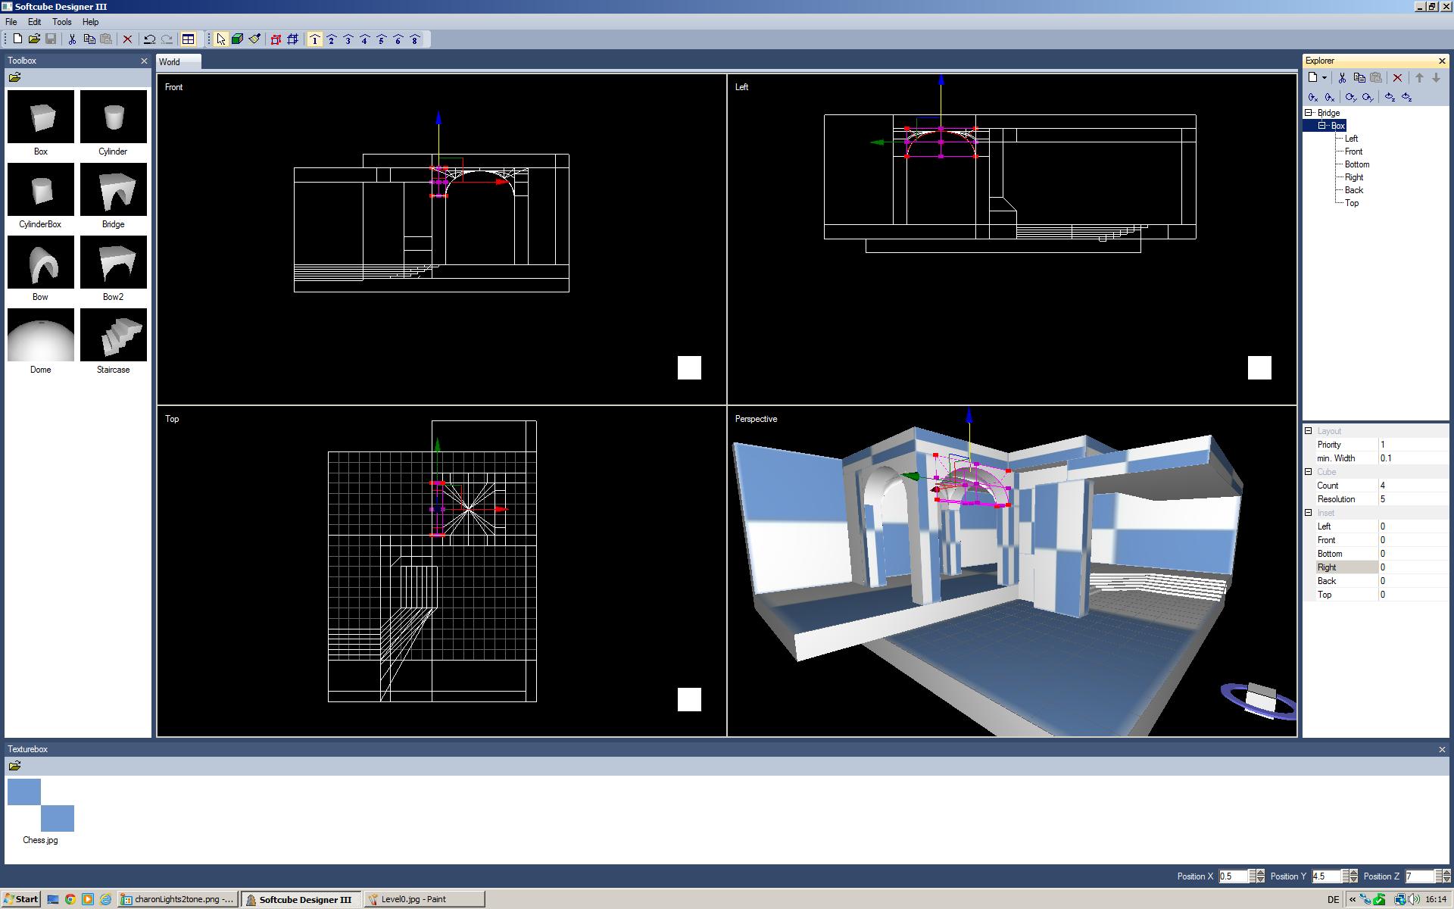This screenshot has width=1454, height=909.
Task: Delete item with Explorer red X
Action: [1397, 78]
